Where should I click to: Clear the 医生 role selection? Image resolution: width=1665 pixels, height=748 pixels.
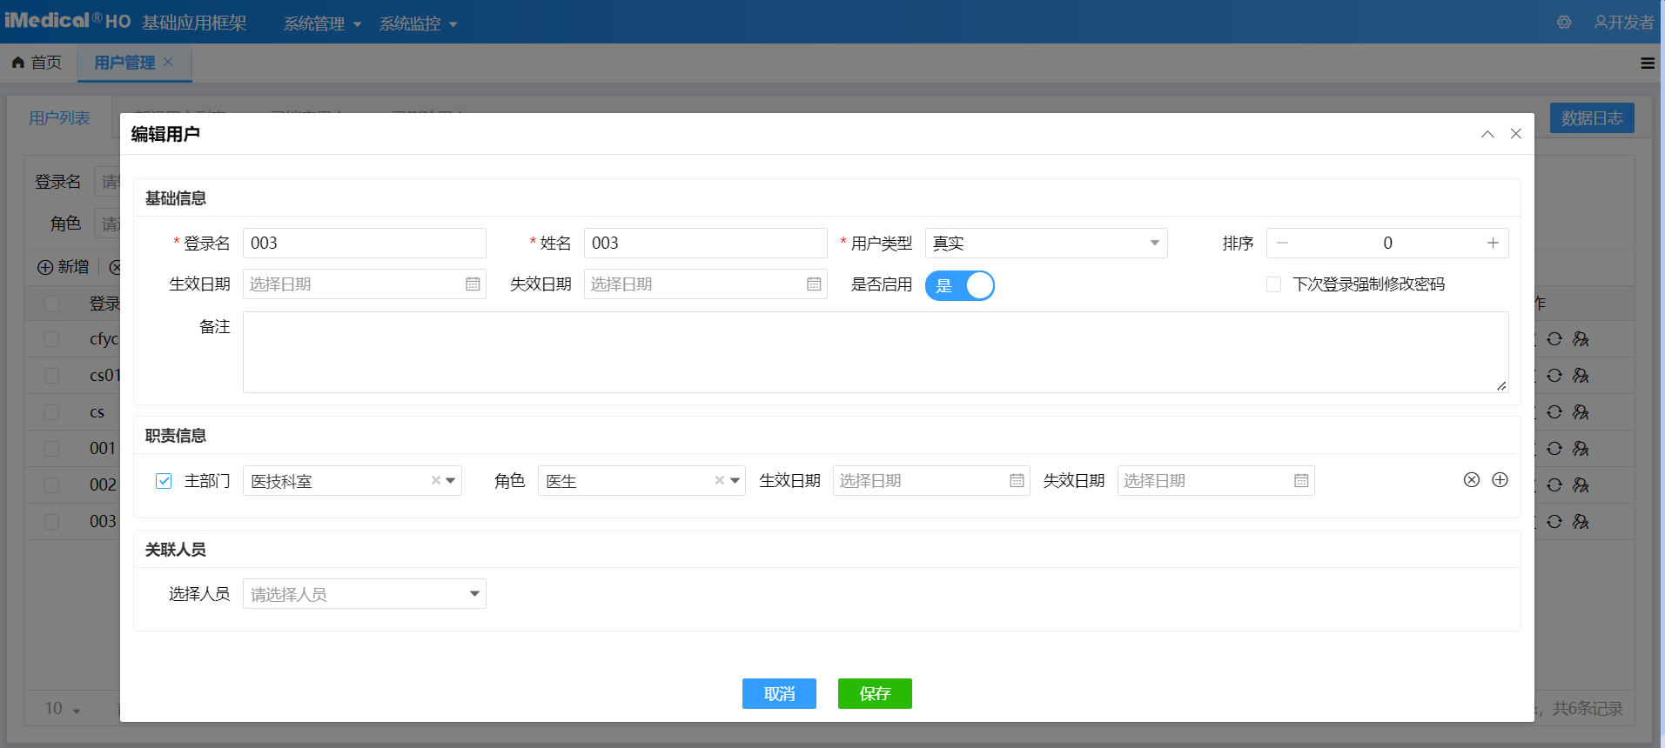[x=719, y=480]
